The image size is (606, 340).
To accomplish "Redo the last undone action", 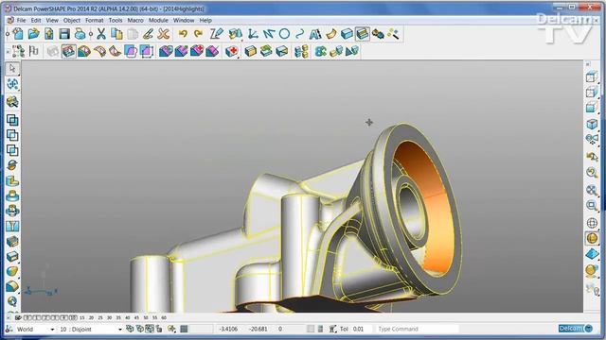I will pos(198,34).
